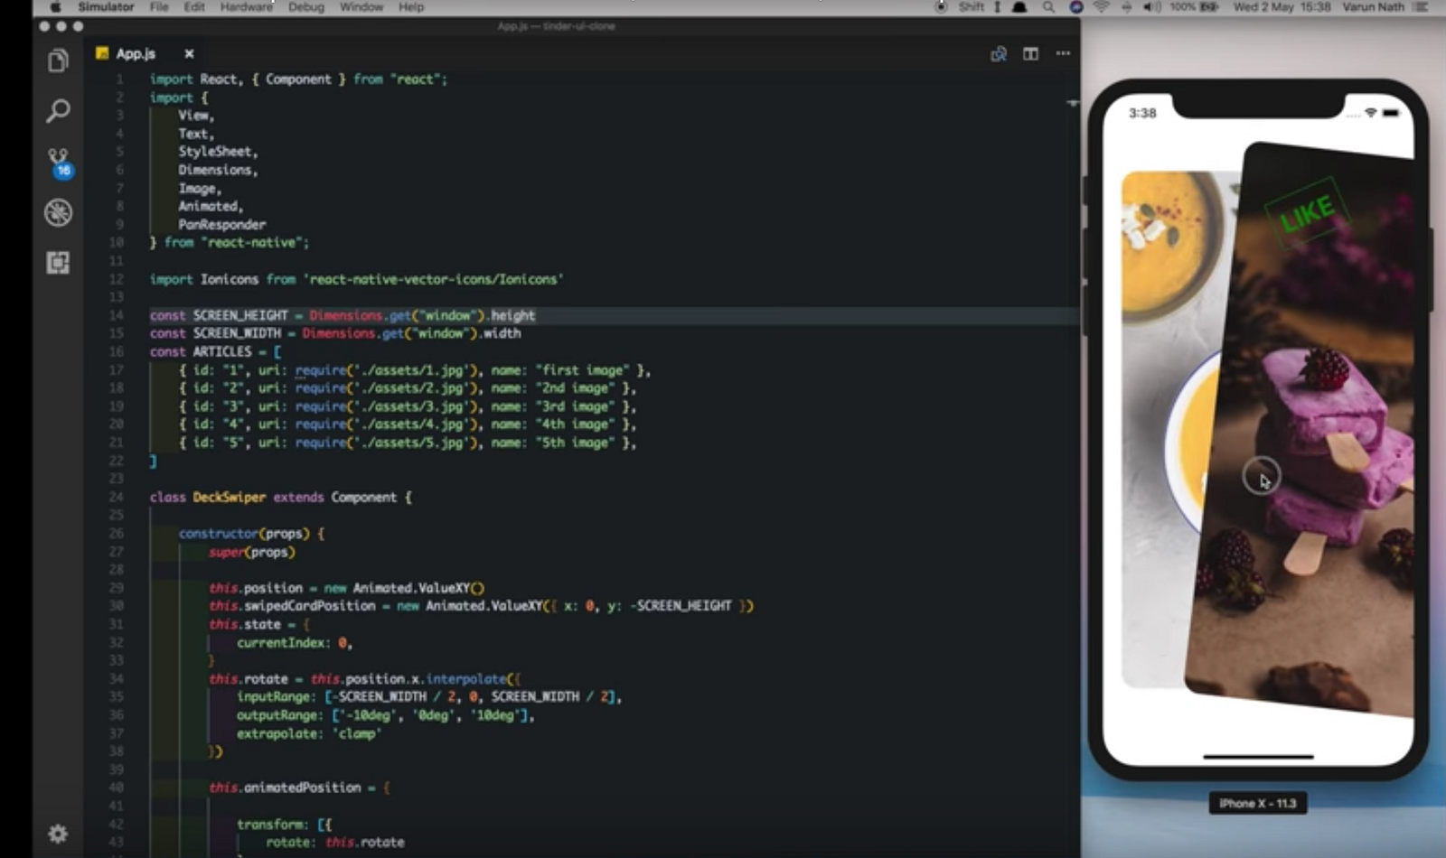Open the Search view in activity bar
The image size is (1446, 858).
coord(58,111)
